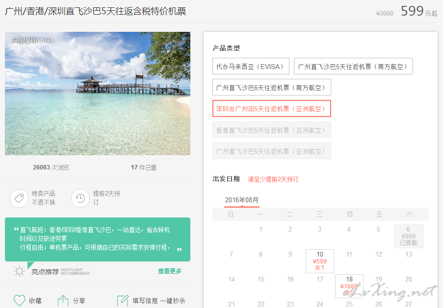Click the price tag special-sale icon
443x308 pixels.
(19, 198)
